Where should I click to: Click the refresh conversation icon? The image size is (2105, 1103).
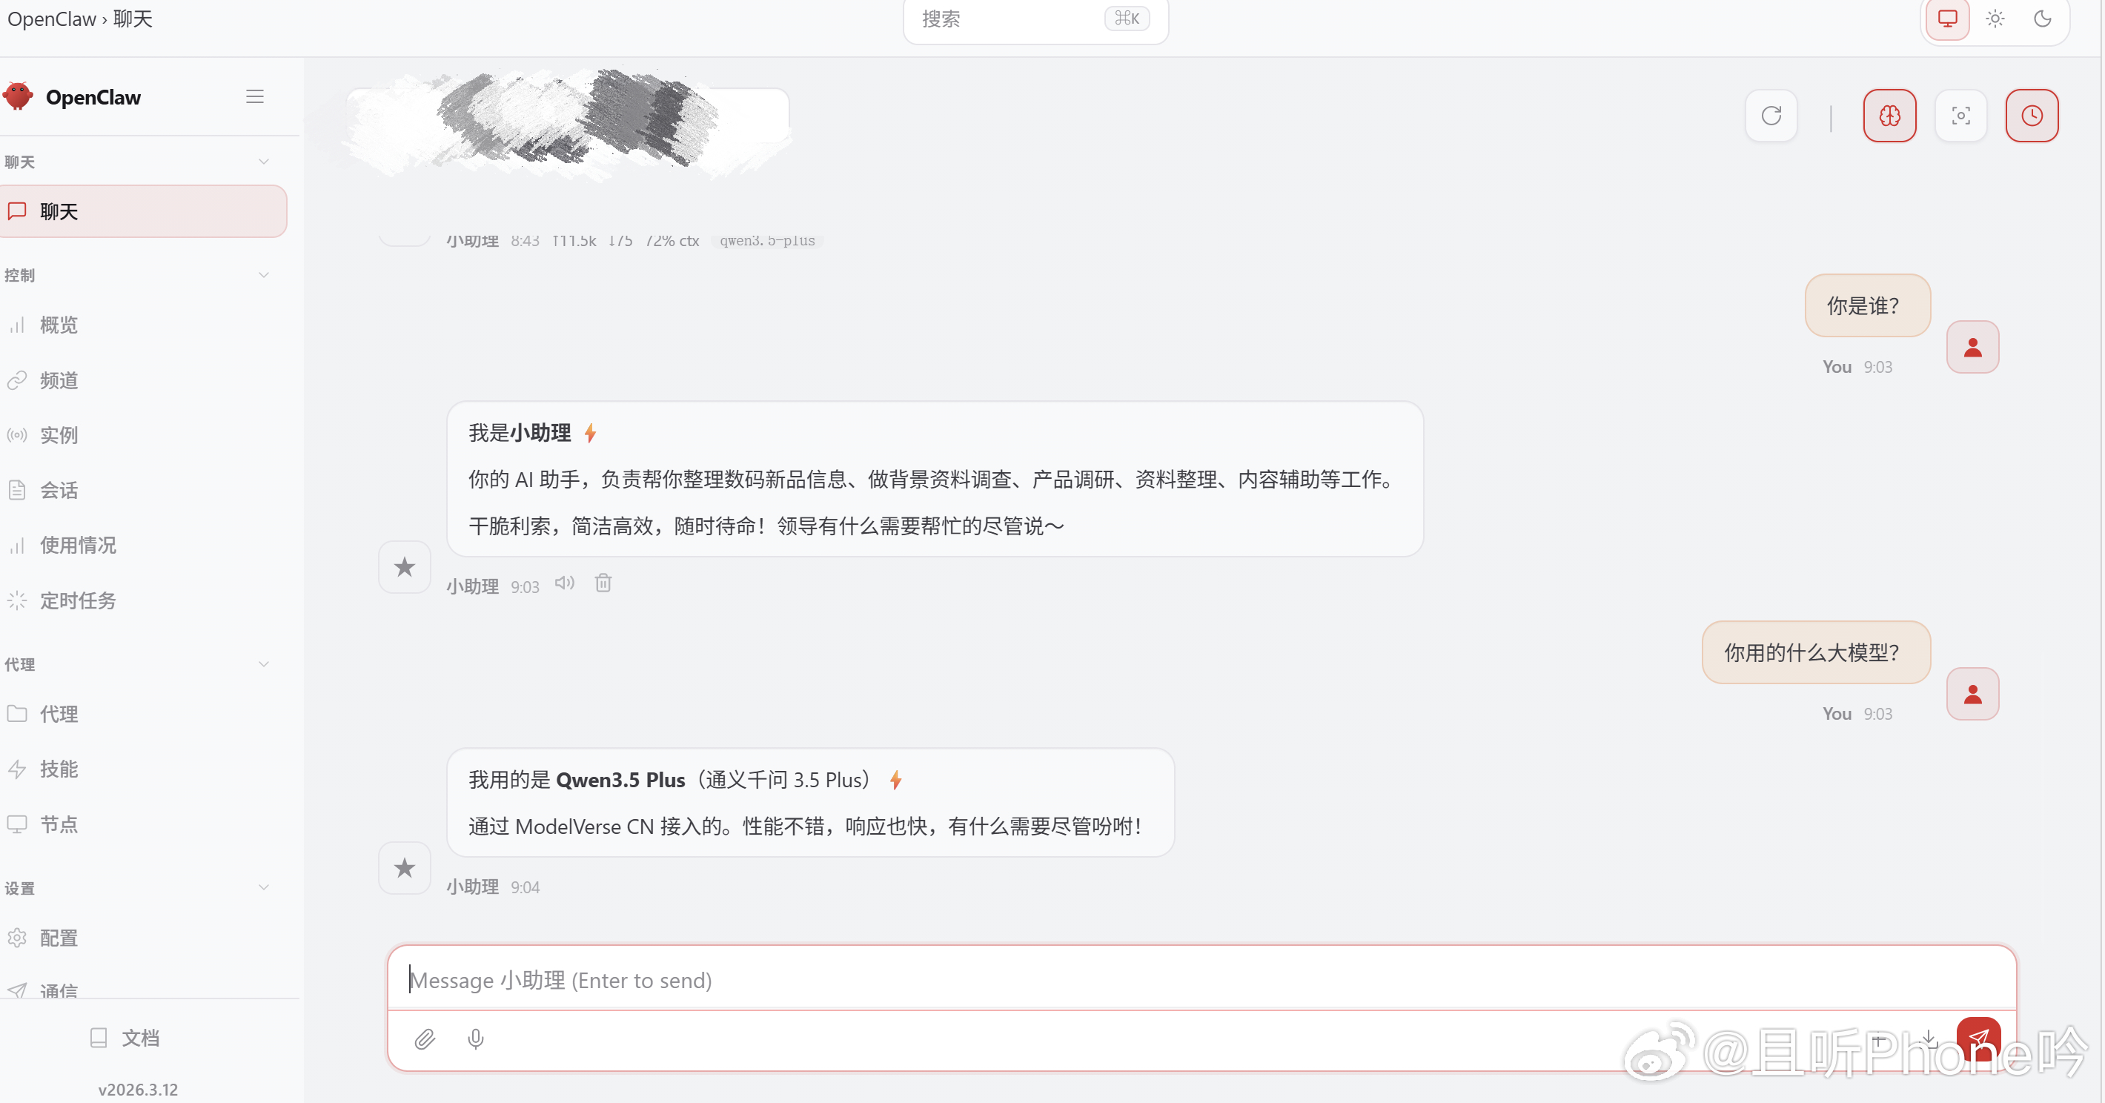pos(1771,115)
